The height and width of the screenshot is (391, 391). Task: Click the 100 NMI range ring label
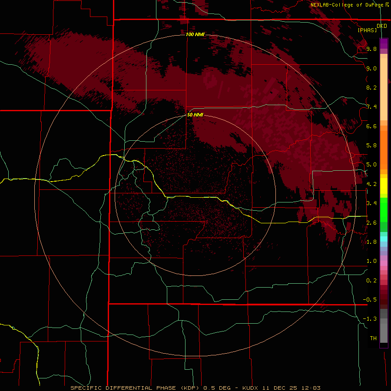[x=195, y=34]
